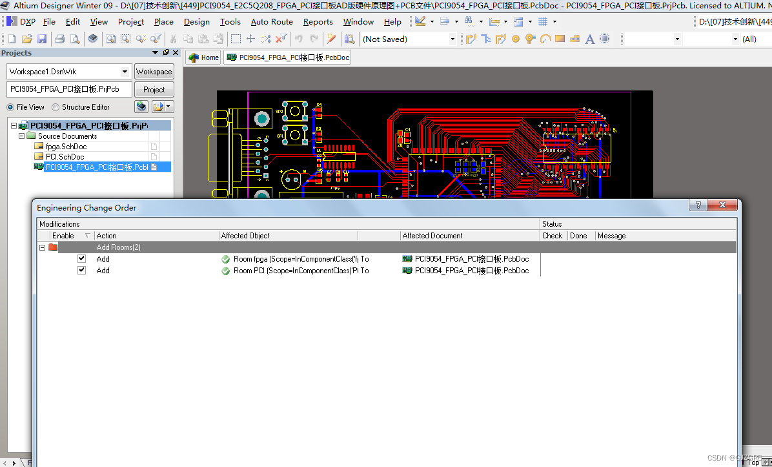Image resolution: width=772 pixels, height=467 pixels.
Task: Uncheck Enable for the Room PCI modification
Action: (x=81, y=270)
